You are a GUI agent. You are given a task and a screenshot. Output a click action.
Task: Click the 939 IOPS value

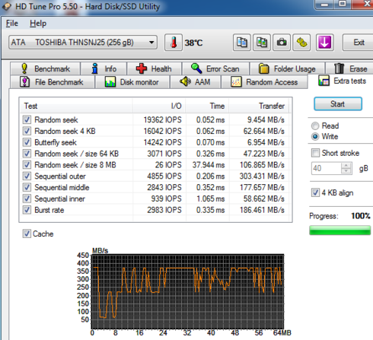pyautogui.click(x=166, y=199)
